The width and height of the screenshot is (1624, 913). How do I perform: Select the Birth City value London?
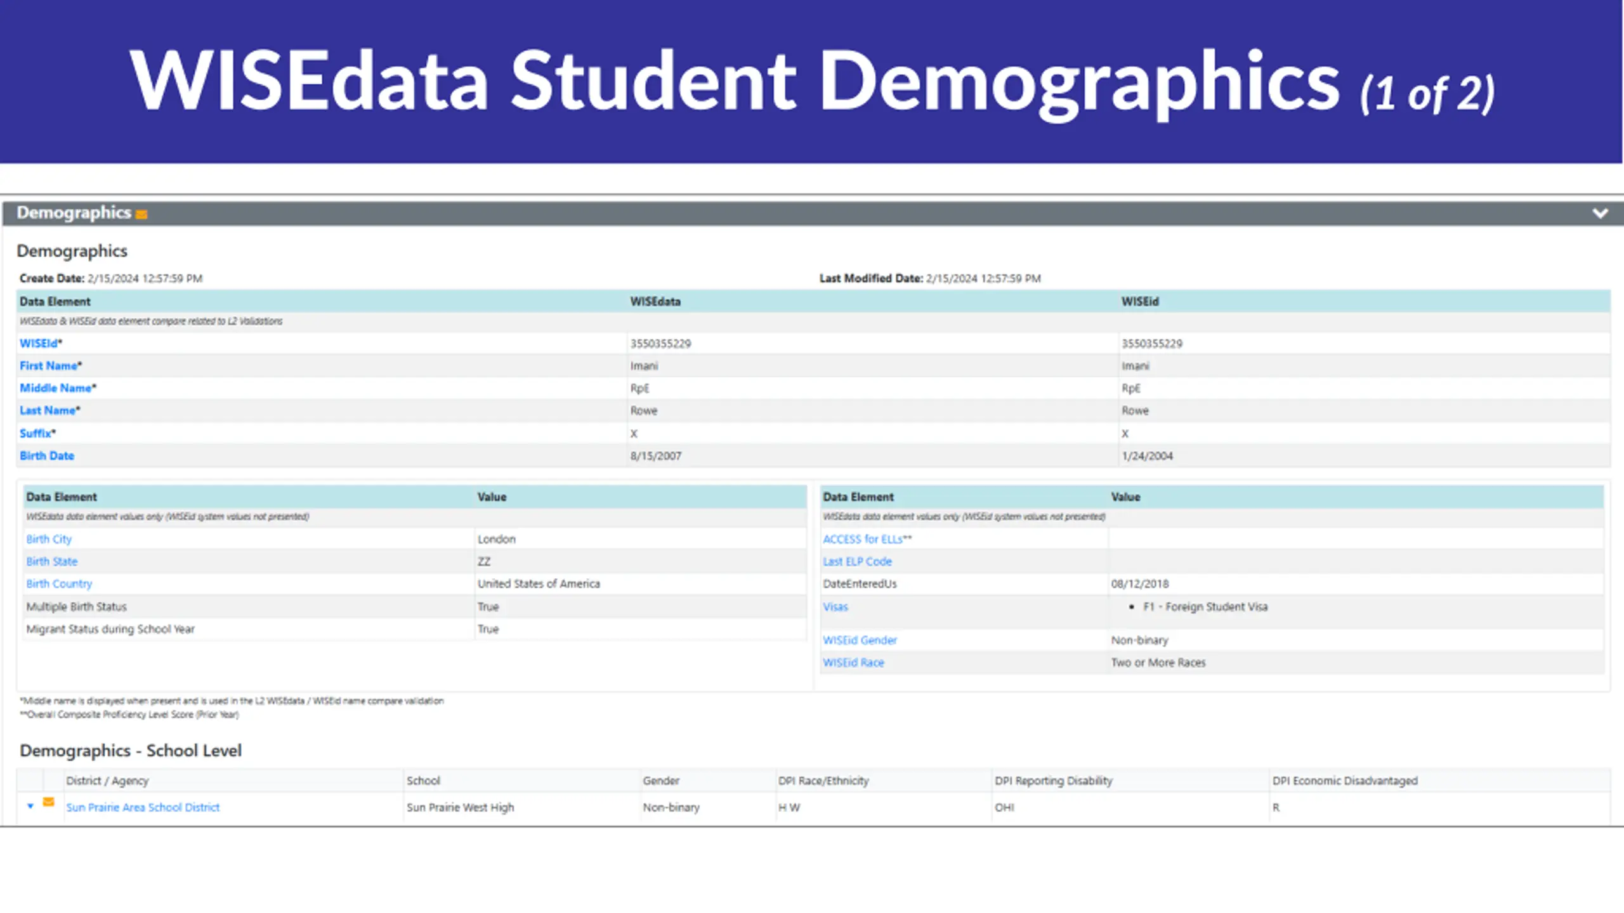coord(496,539)
